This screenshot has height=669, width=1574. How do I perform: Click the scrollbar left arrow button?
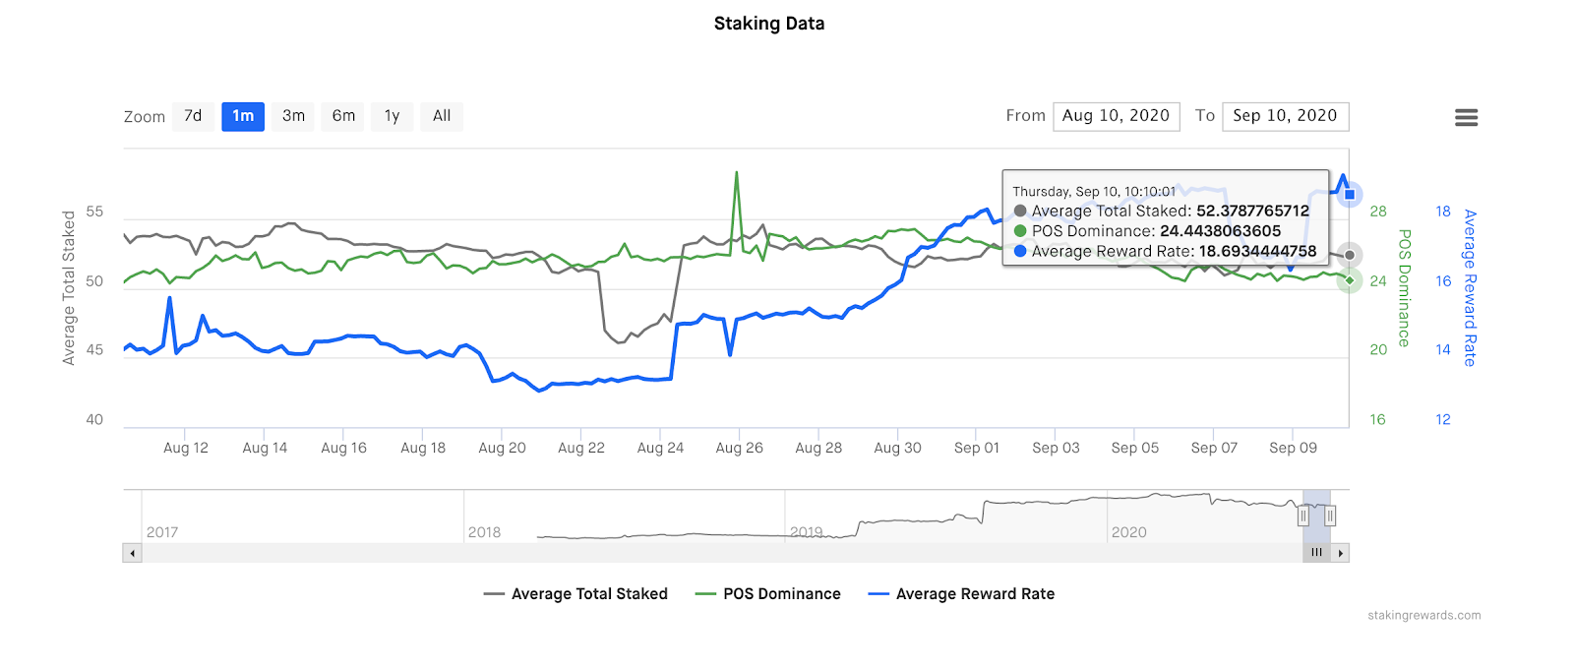132,553
